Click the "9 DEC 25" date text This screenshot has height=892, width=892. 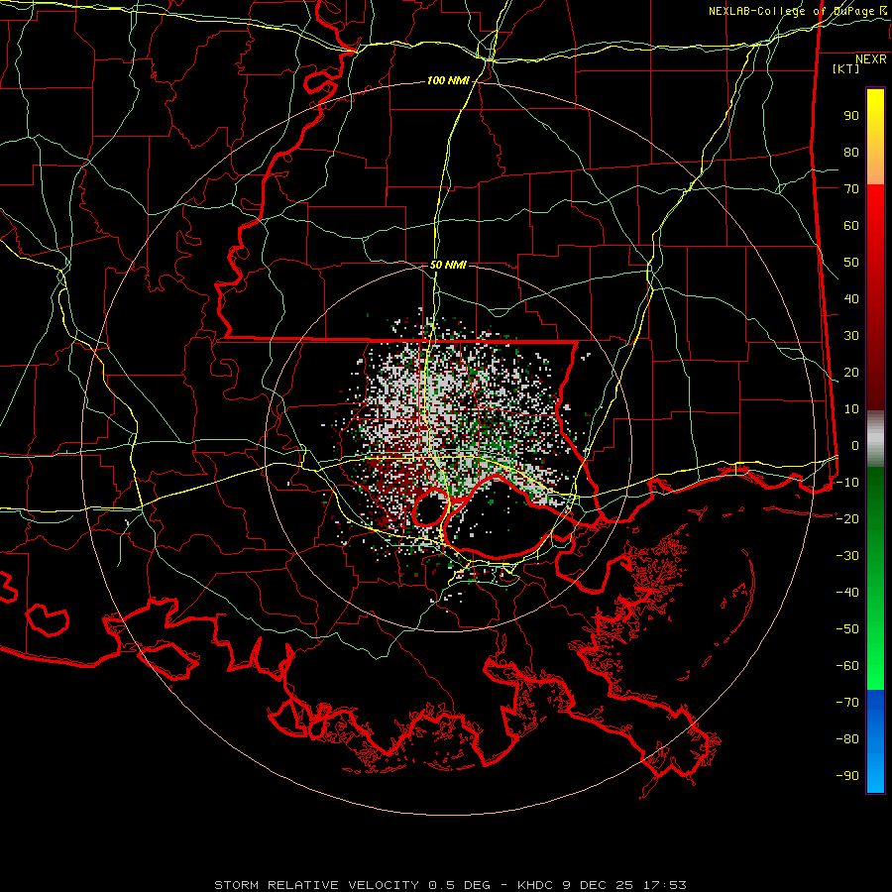click(x=598, y=885)
